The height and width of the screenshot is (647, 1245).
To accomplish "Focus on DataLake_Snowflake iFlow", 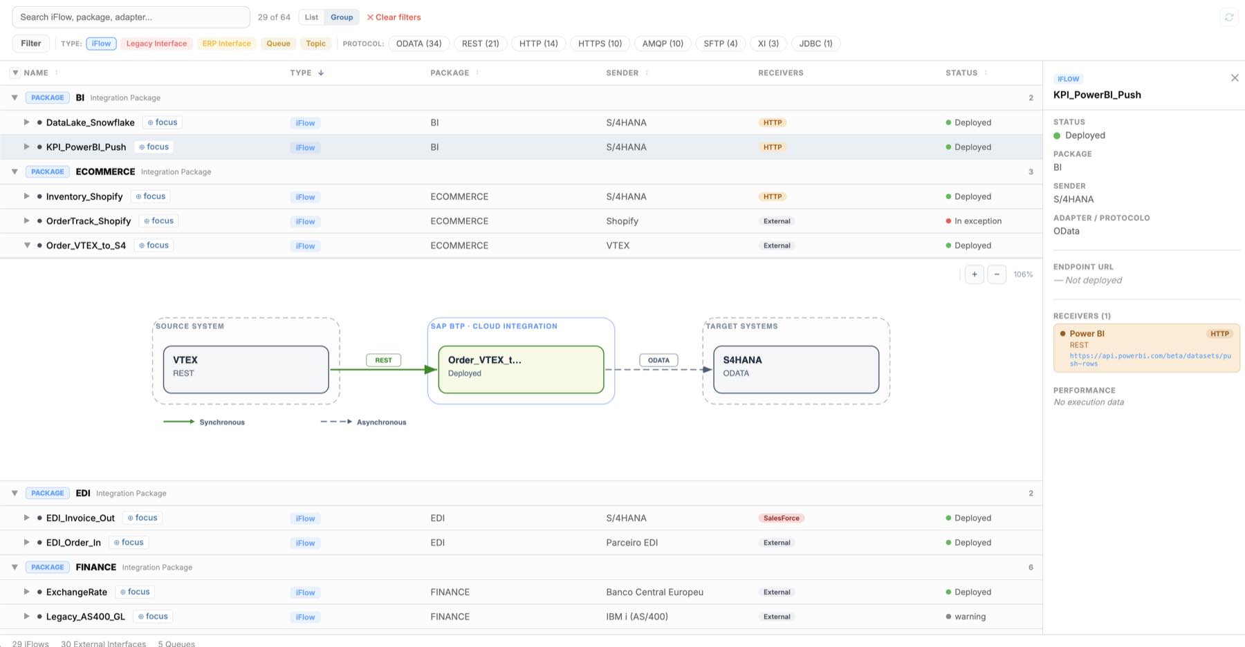I will click(x=163, y=122).
